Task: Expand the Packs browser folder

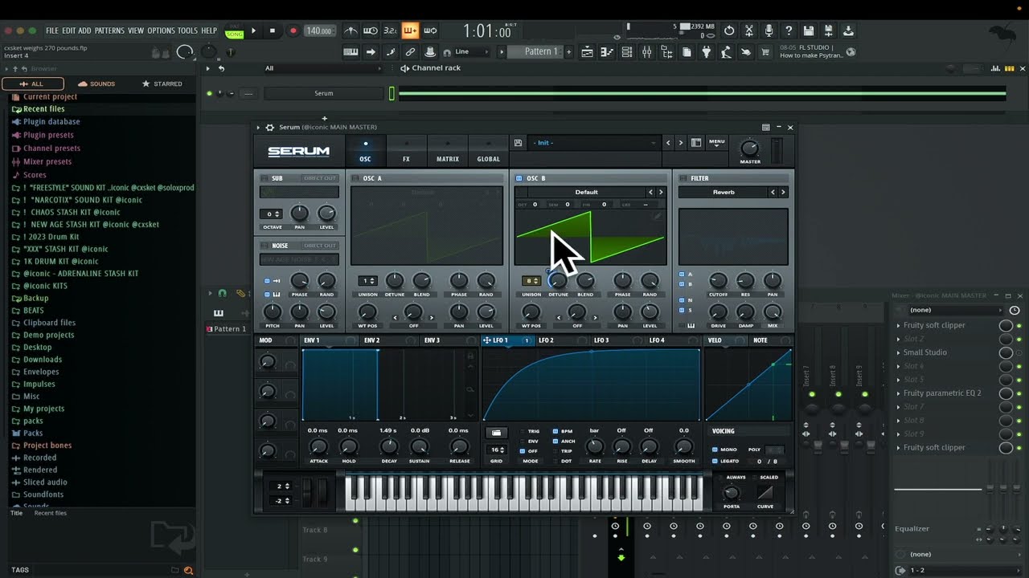Action: pos(33,433)
